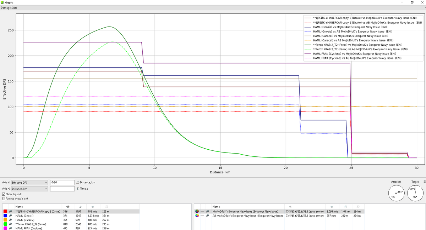The width and height of the screenshot is (426, 230).
Task: Sort attackers by the speed column icon
Action: (x=93, y=206)
